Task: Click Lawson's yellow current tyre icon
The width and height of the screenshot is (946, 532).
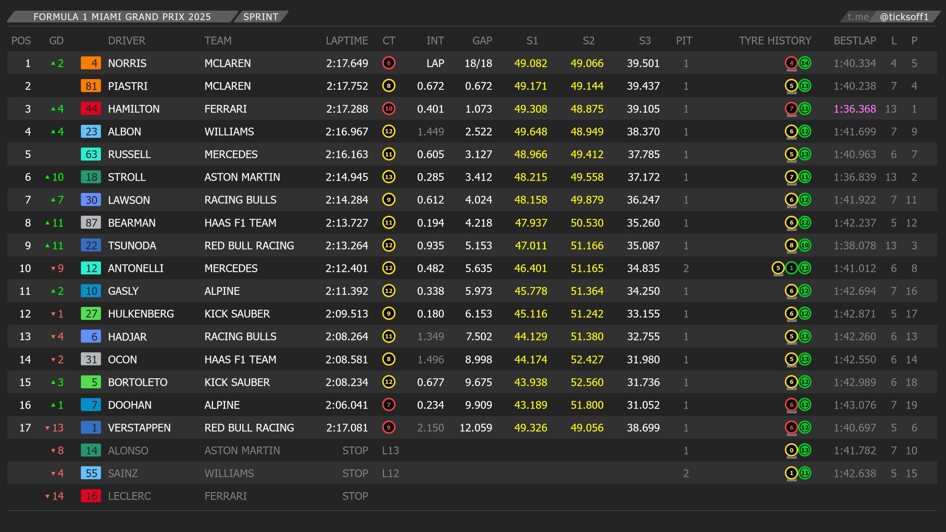Action: tap(388, 199)
